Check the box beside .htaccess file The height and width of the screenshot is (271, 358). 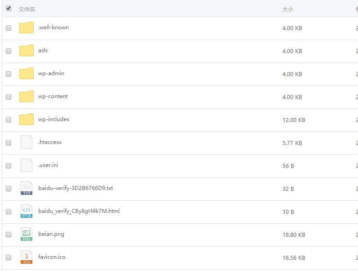click(x=9, y=143)
